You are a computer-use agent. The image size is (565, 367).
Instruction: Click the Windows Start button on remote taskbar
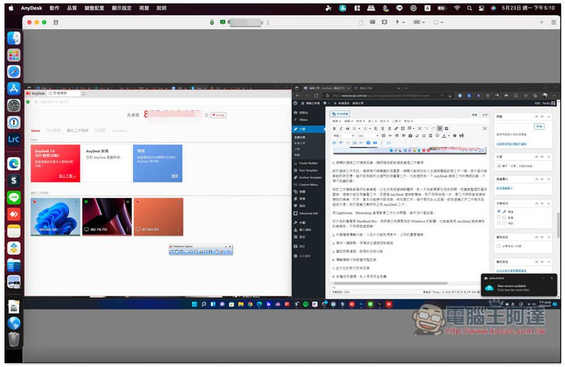(194, 304)
